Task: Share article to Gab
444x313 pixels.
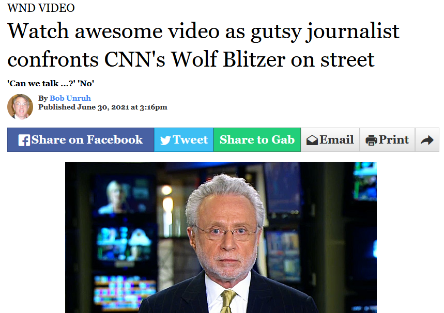Action: pos(257,140)
